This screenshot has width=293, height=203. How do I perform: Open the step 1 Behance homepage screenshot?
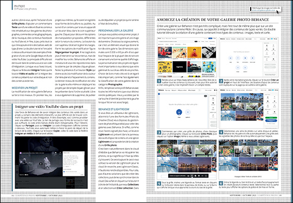187,57
